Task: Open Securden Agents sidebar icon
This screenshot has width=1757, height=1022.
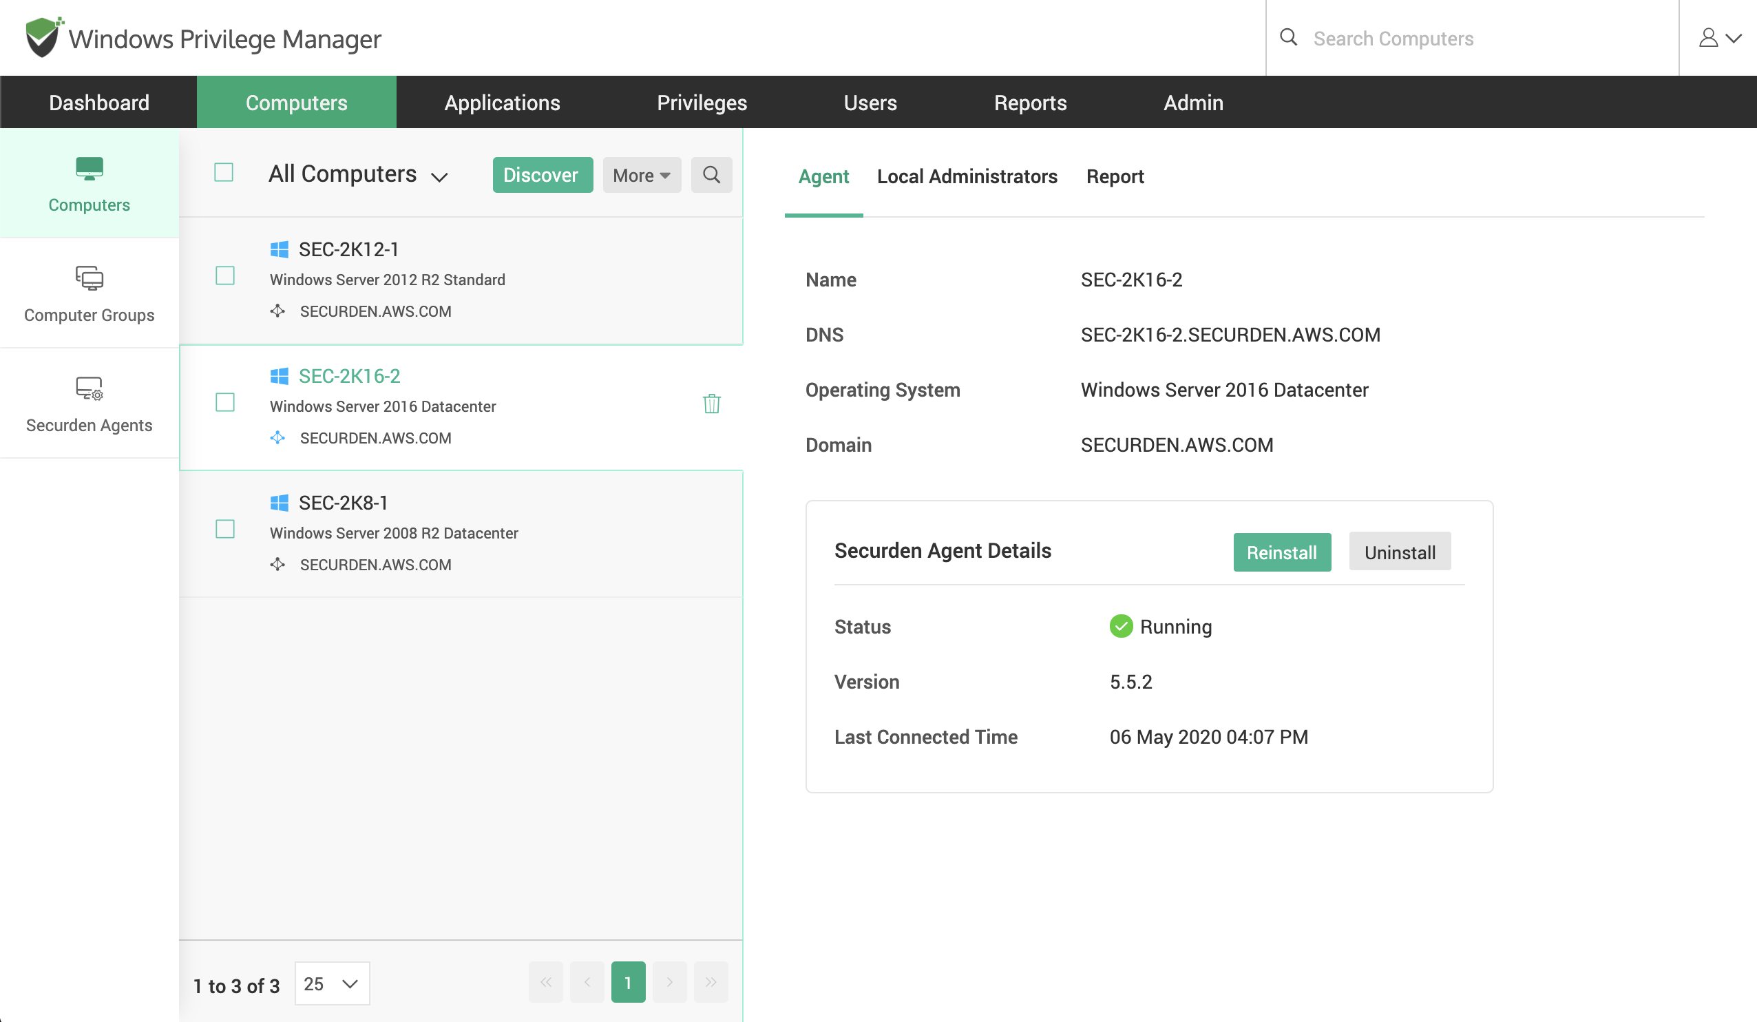Action: coord(90,388)
